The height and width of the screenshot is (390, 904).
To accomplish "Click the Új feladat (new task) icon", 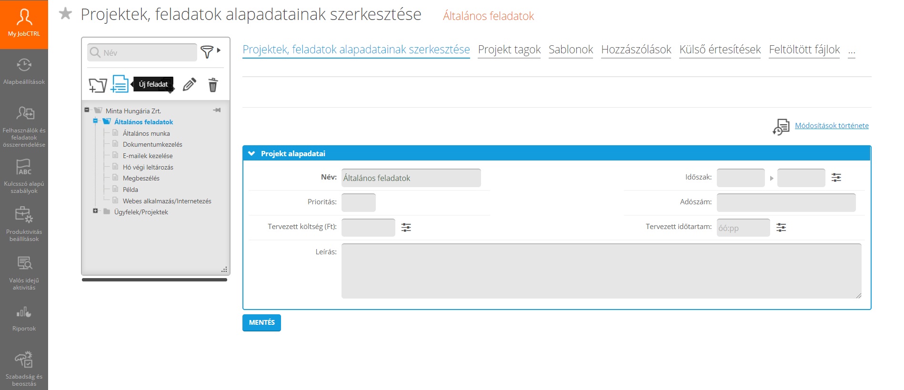I will click(x=120, y=84).
